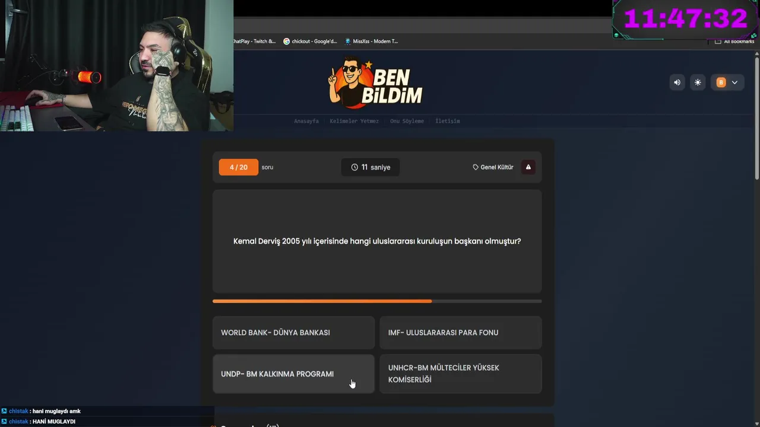Select answer UNHCR-BM MÜLTECİLER YÜKSEK KOMİSERLİĞİ
The width and height of the screenshot is (760, 427).
coord(461,374)
